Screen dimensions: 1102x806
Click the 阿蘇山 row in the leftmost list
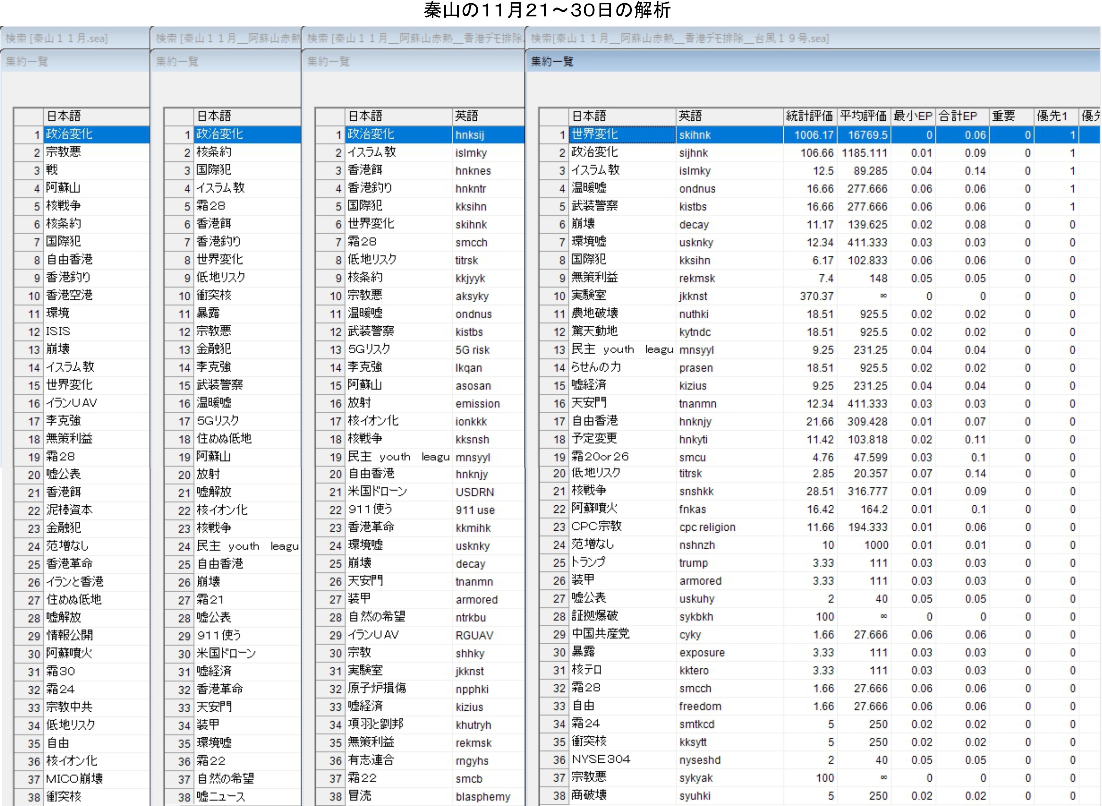pyautogui.click(x=63, y=188)
